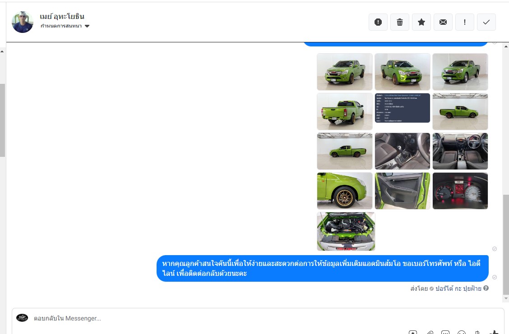
Task: Star this conversation with the star icon
Action: click(421, 22)
